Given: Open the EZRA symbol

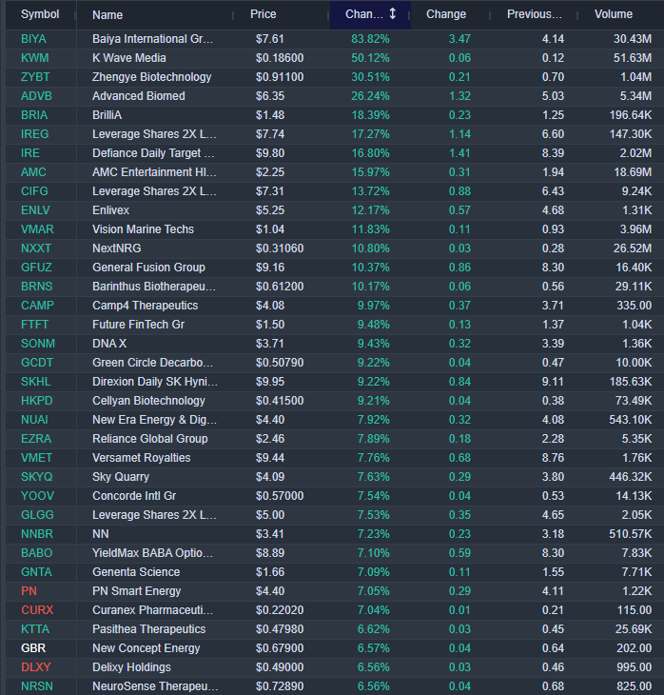Looking at the screenshot, I should pos(36,439).
